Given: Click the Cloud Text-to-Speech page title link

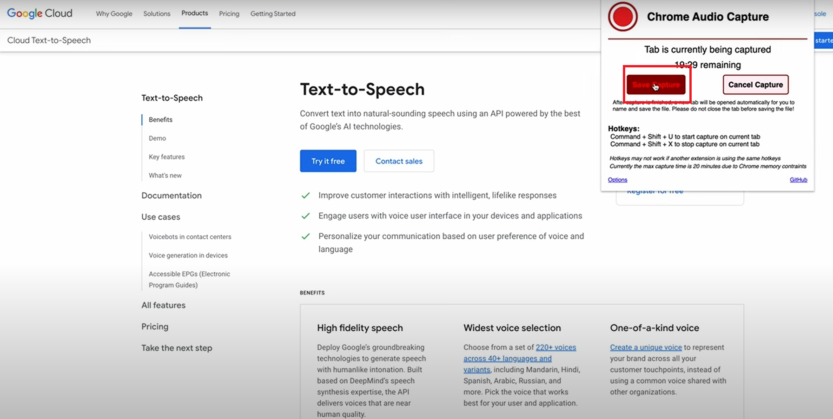Looking at the screenshot, I should [49, 40].
